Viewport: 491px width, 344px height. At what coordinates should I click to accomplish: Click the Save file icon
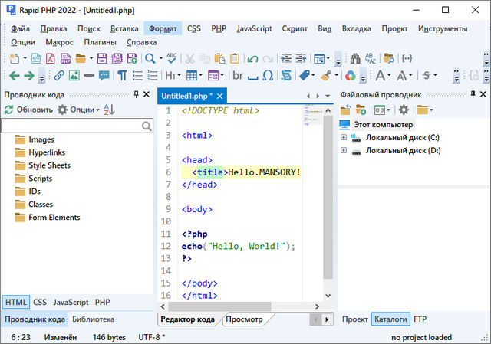(101, 58)
